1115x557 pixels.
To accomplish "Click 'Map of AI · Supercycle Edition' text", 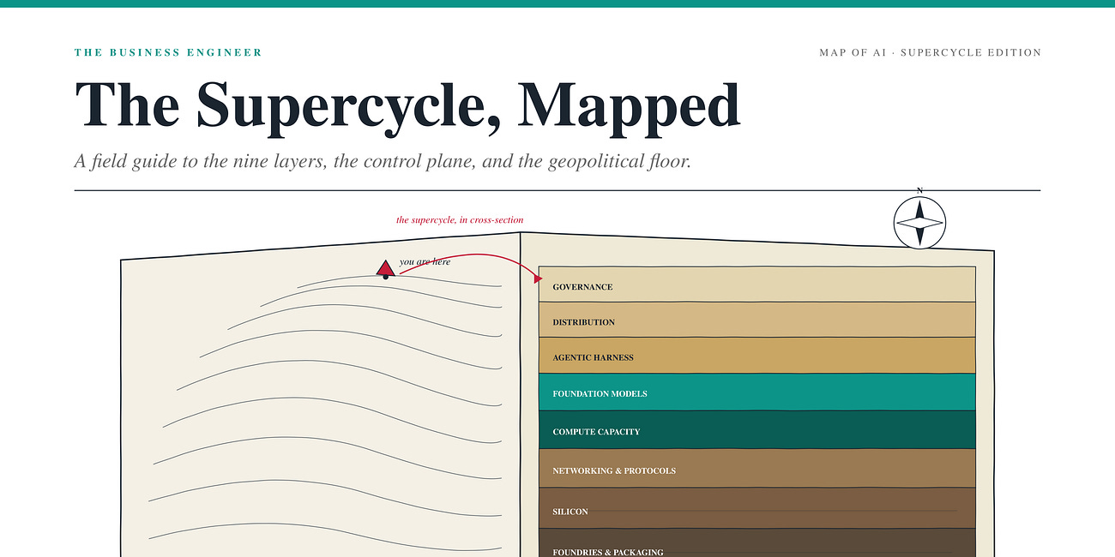I will [930, 52].
